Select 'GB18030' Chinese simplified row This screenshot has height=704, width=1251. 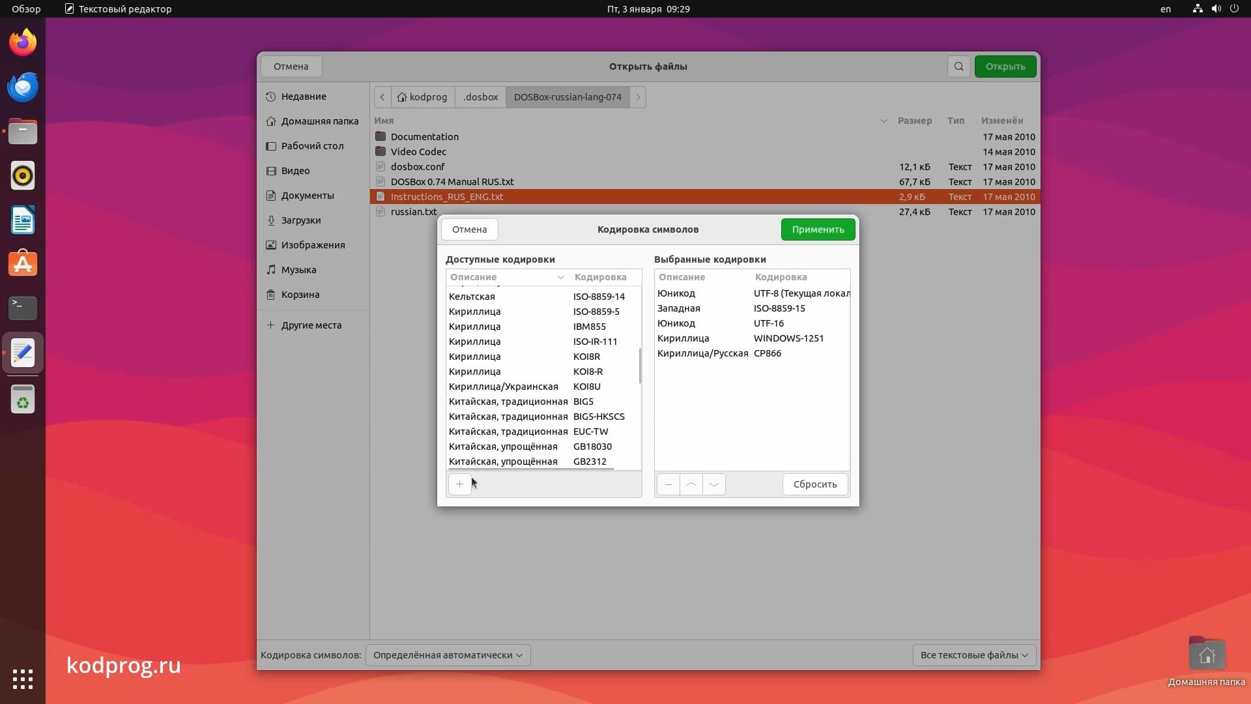coord(543,447)
